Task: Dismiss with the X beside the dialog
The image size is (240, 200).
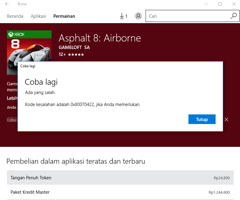Action: point(226,120)
